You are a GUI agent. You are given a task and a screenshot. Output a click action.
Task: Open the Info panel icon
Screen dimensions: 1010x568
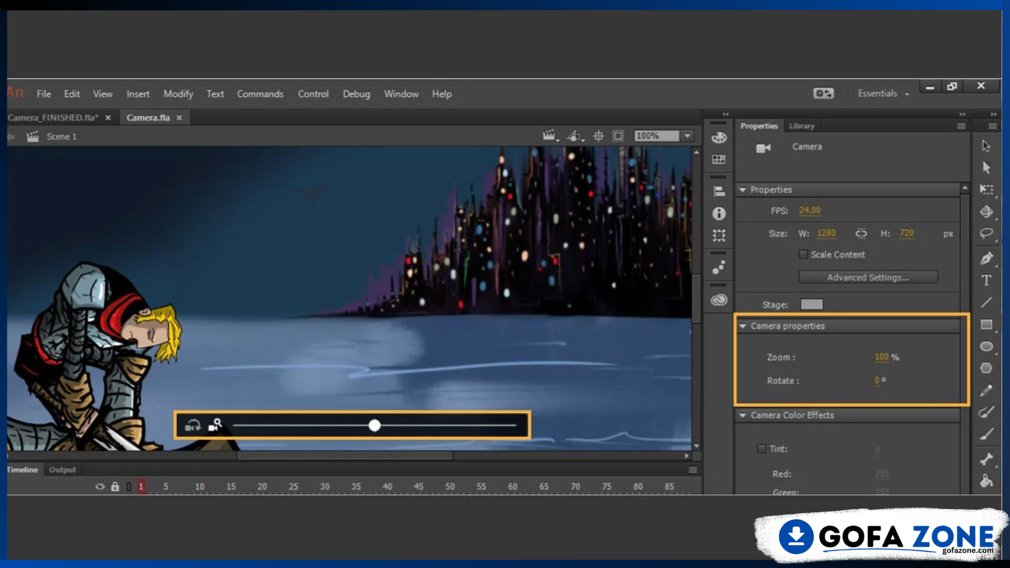(x=719, y=214)
